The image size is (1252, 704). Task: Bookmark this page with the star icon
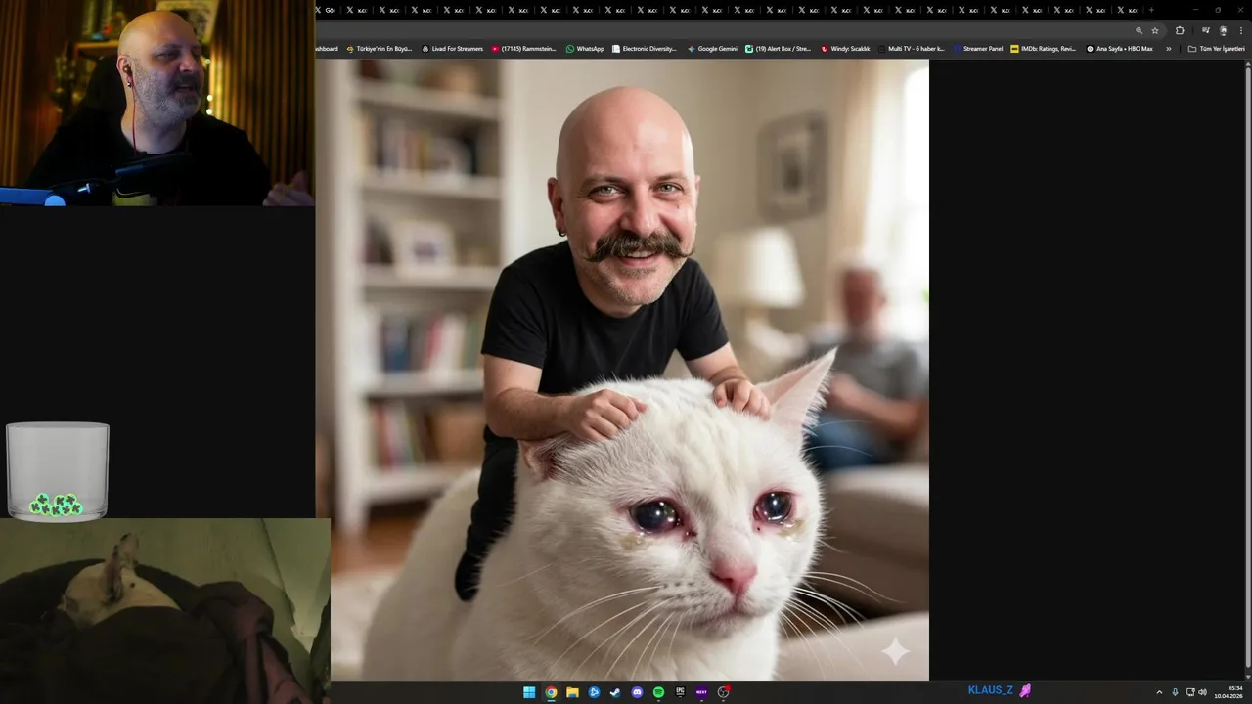(1155, 30)
